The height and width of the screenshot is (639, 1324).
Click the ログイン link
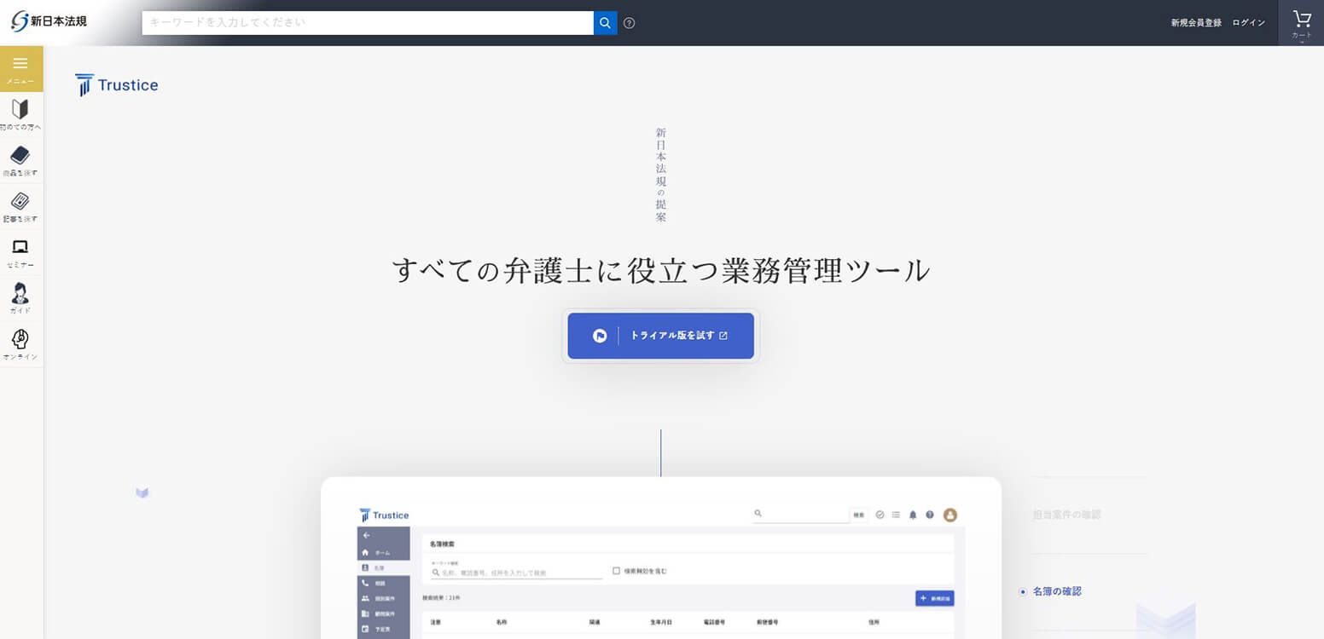pos(1248,23)
